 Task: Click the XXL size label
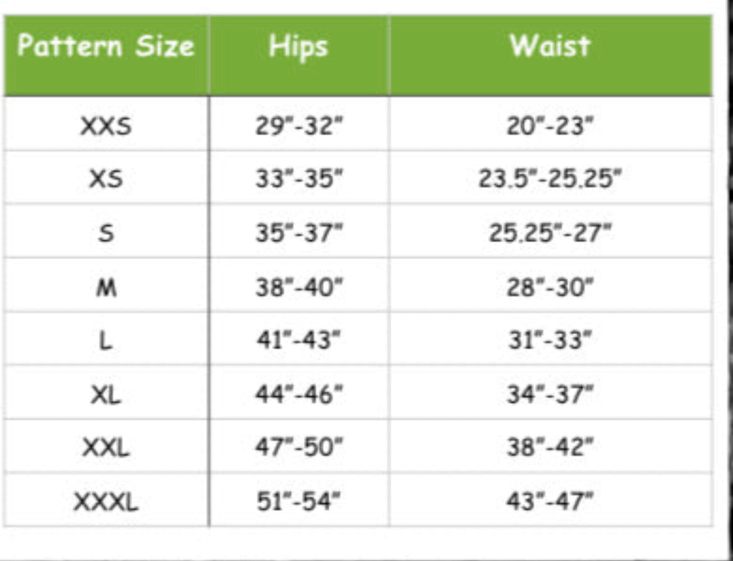coord(106,448)
